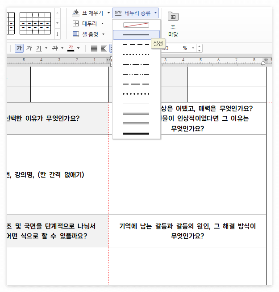Expand the 테두리 dropdown arrow
Screen dimensions: 279x292
[x=102, y=24]
